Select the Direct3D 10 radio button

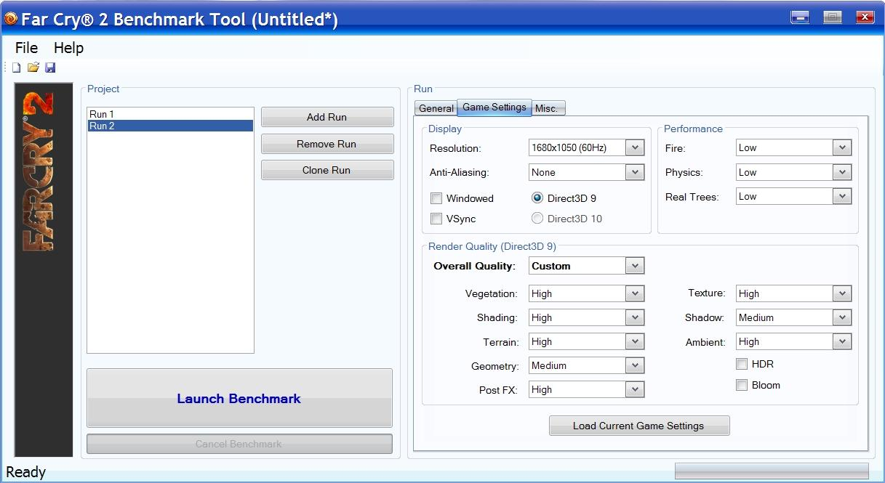[537, 218]
